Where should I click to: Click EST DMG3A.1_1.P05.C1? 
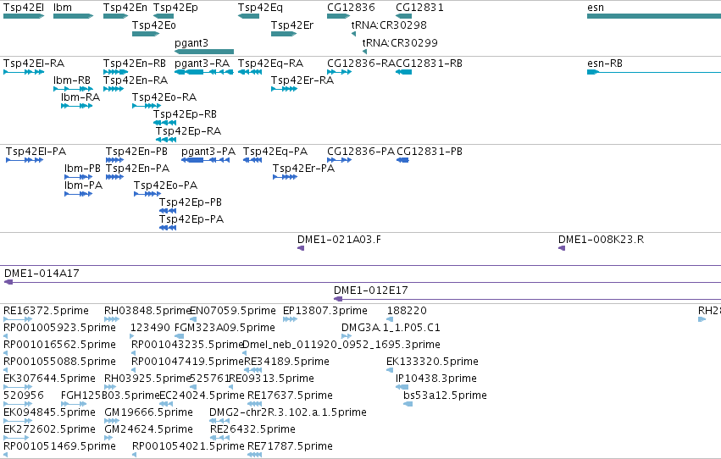click(347, 336)
